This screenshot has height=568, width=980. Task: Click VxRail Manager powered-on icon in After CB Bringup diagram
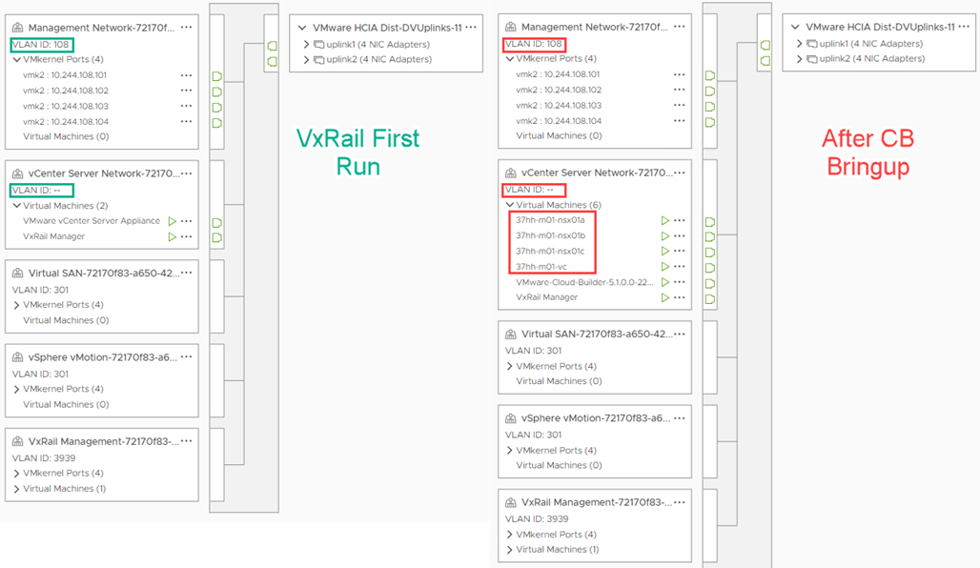click(665, 298)
